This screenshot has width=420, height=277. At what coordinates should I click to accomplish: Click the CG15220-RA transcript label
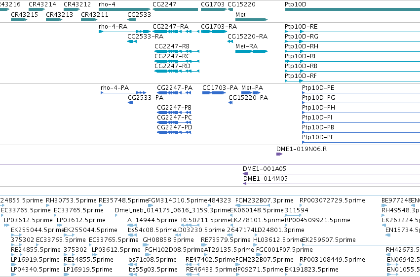[247, 37]
